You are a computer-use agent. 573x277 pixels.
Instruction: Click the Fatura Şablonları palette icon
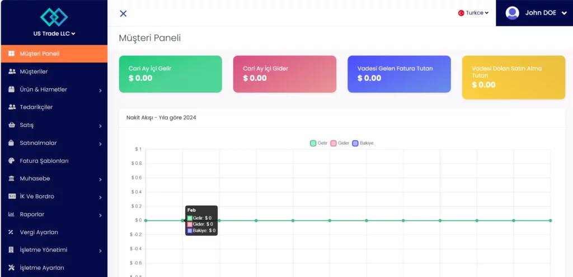(x=12, y=161)
